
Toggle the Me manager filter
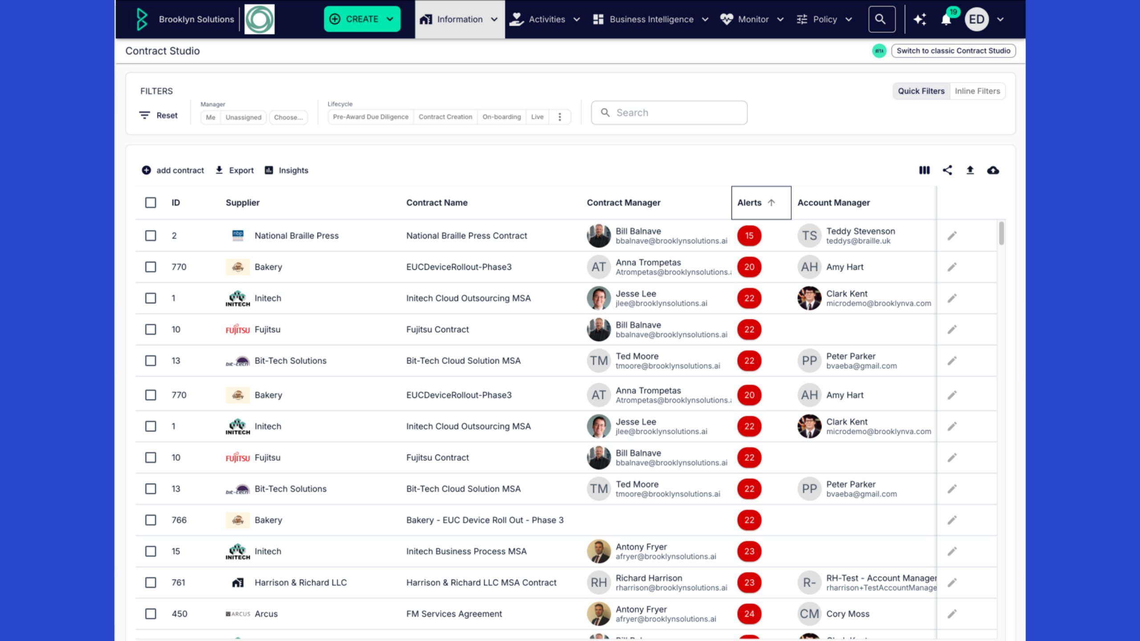pos(211,117)
